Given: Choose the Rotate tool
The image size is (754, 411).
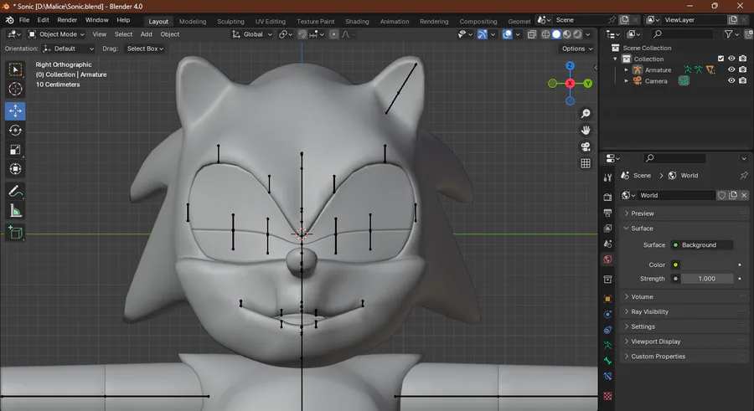Looking at the screenshot, I should coord(15,131).
